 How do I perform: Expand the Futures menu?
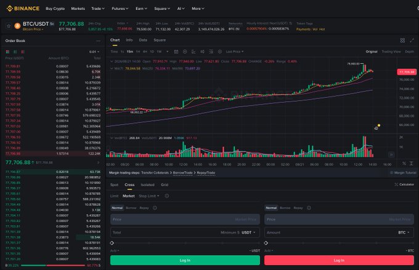[120, 9]
